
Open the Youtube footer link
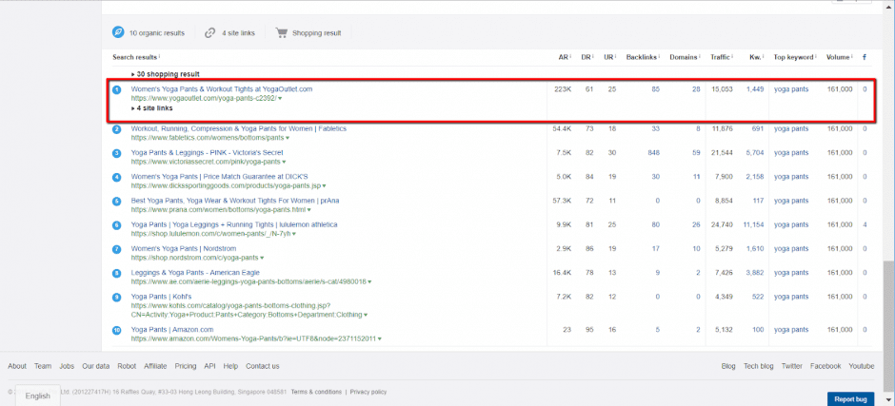tap(862, 366)
